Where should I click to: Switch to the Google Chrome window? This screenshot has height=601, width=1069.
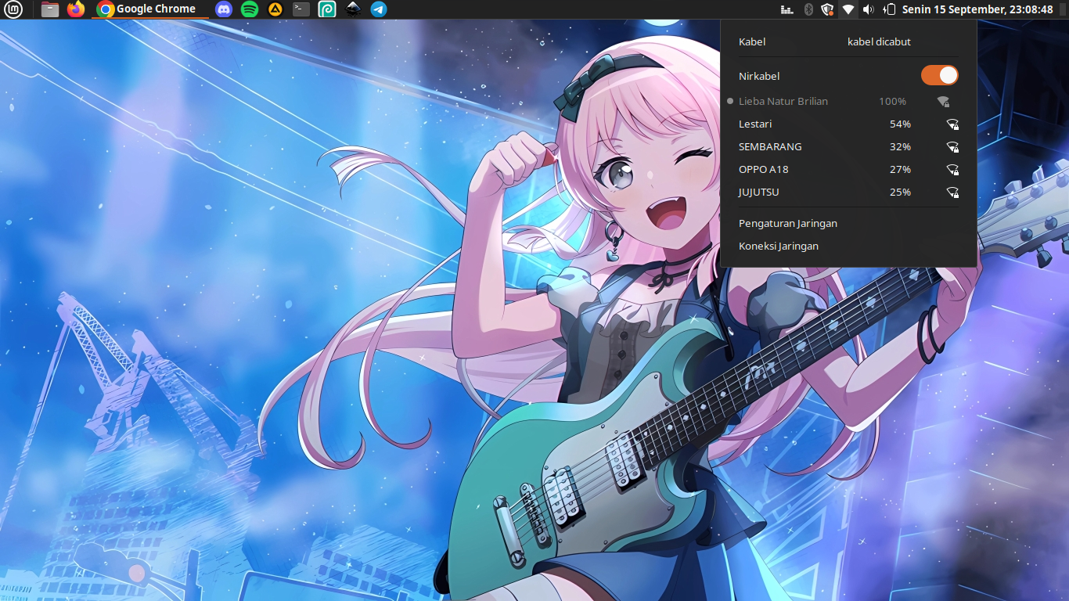pos(150,9)
